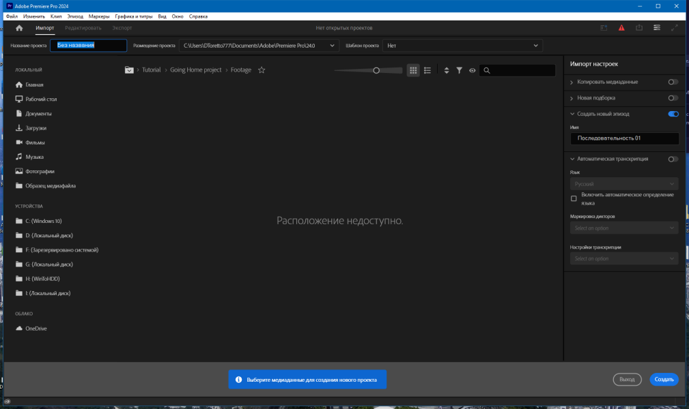Open the Графика и титры menu

click(134, 16)
